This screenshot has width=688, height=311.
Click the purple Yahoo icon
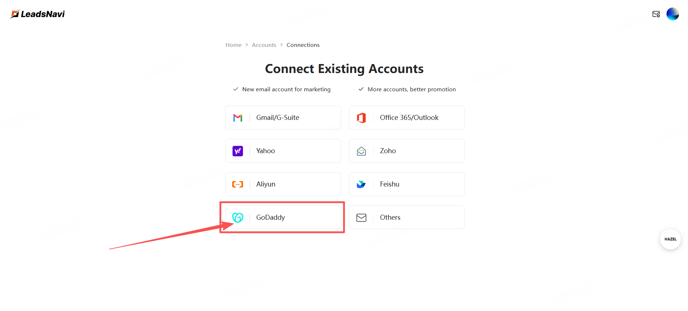coord(238,151)
